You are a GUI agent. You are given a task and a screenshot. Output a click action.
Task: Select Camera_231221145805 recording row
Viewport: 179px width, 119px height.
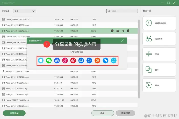(69, 37)
